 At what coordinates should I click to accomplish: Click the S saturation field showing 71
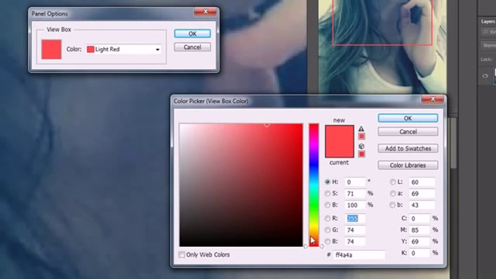click(355, 193)
